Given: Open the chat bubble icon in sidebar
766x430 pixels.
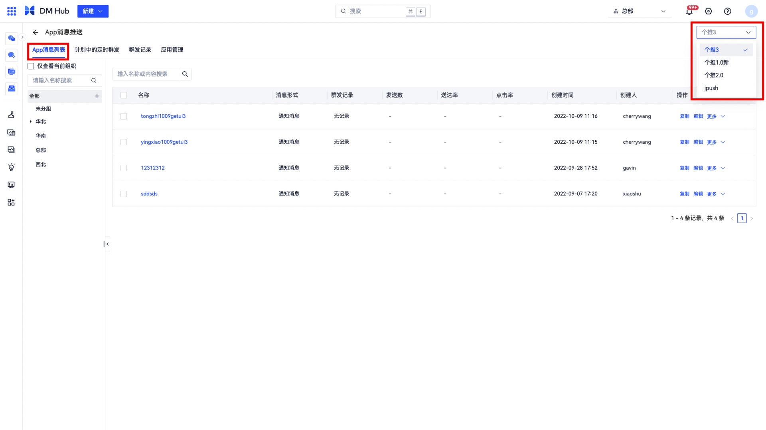Looking at the screenshot, I should 12,55.
